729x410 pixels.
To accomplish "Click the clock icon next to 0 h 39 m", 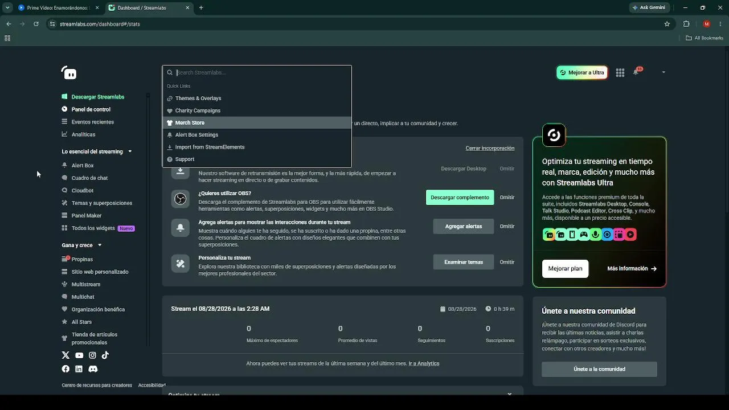I will point(488,309).
